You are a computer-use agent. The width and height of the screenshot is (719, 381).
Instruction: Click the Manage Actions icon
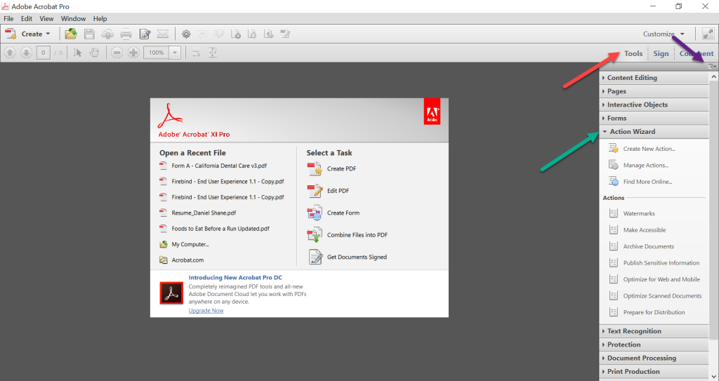614,165
